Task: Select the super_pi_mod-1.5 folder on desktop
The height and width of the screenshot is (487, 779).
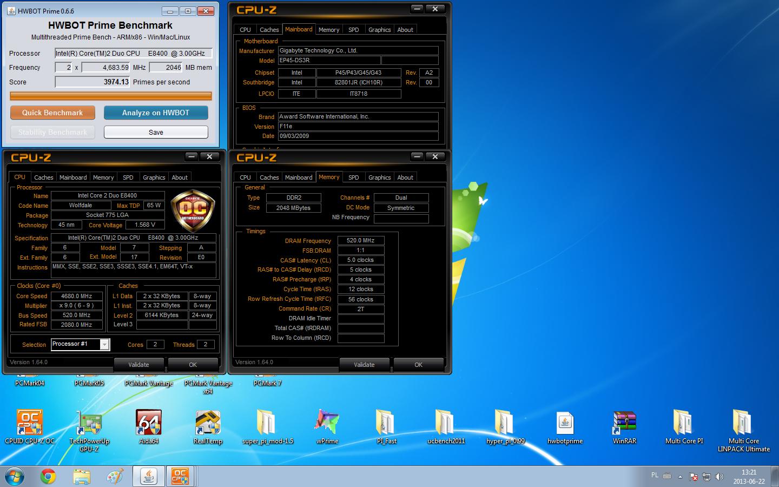Action: click(x=268, y=427)
